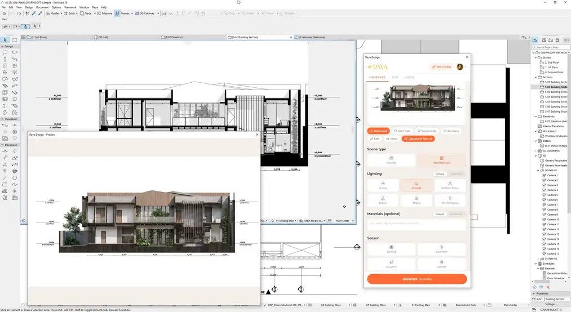This screenshot has width=571, height=312.
Task: Toggle the Grids snap button
Action: [x=69, y=14]
